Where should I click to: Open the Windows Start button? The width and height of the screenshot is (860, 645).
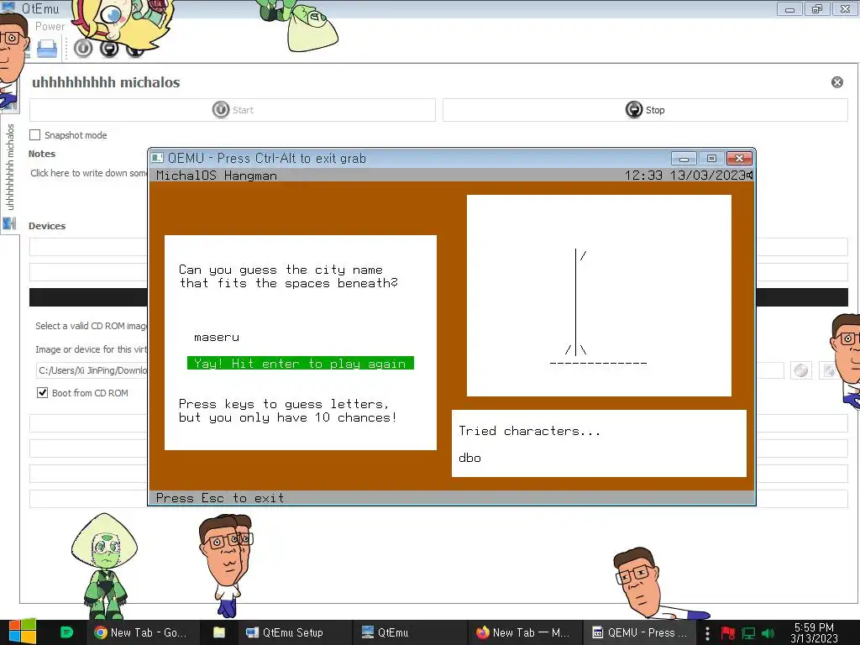[23, 632]
